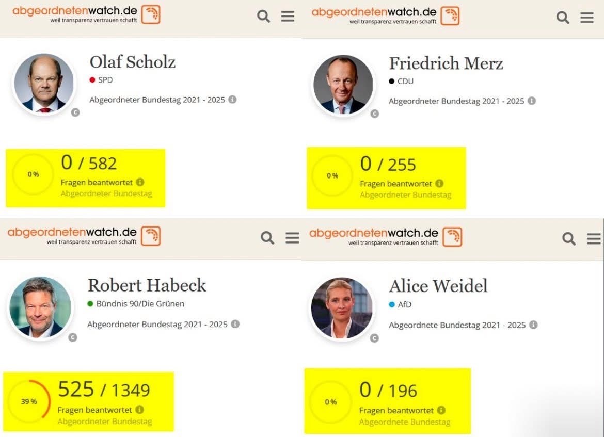Click the Olaf Scholz name heading
The height and width of the screenshot is (437, 604).
coord(133,62)
